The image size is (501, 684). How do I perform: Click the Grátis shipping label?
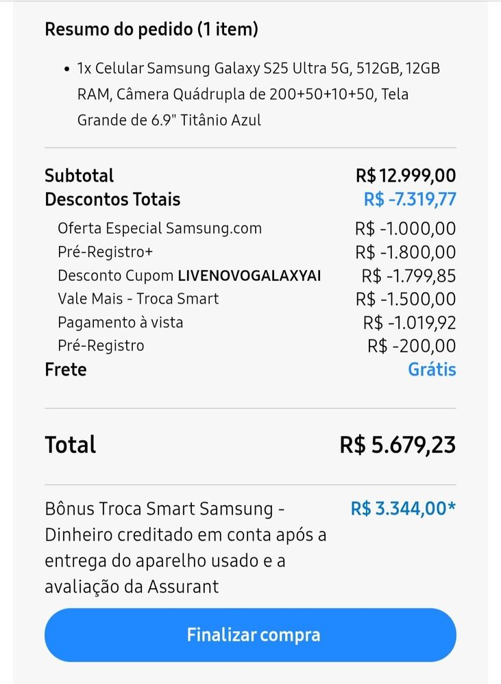pyautogui.click(x=432, y=369)
